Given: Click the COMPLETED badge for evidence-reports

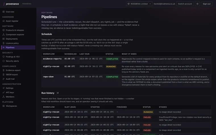Looking at the screenshot, I should 112,59.
